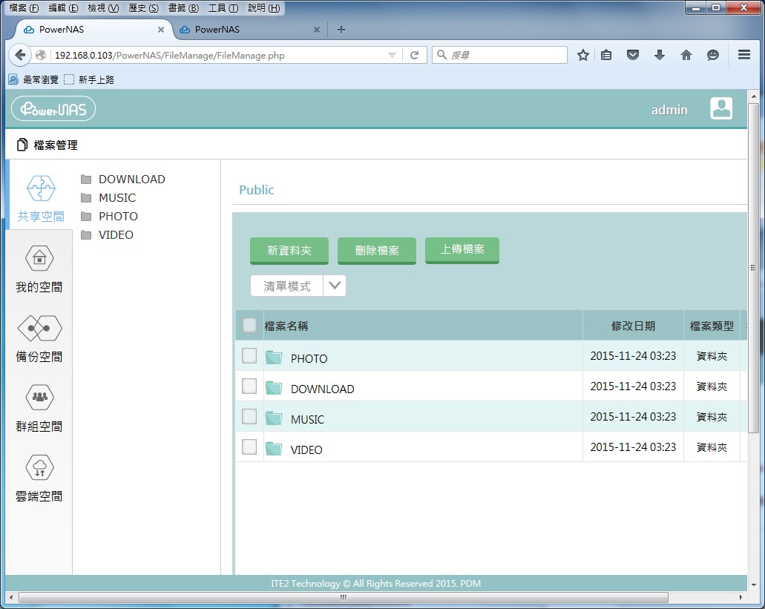765x609 pixels.
Task: Go to browser home page icon
Action: 686,55
